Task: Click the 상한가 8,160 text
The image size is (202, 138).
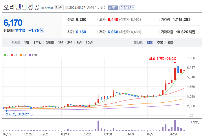Action: (130, 19)
